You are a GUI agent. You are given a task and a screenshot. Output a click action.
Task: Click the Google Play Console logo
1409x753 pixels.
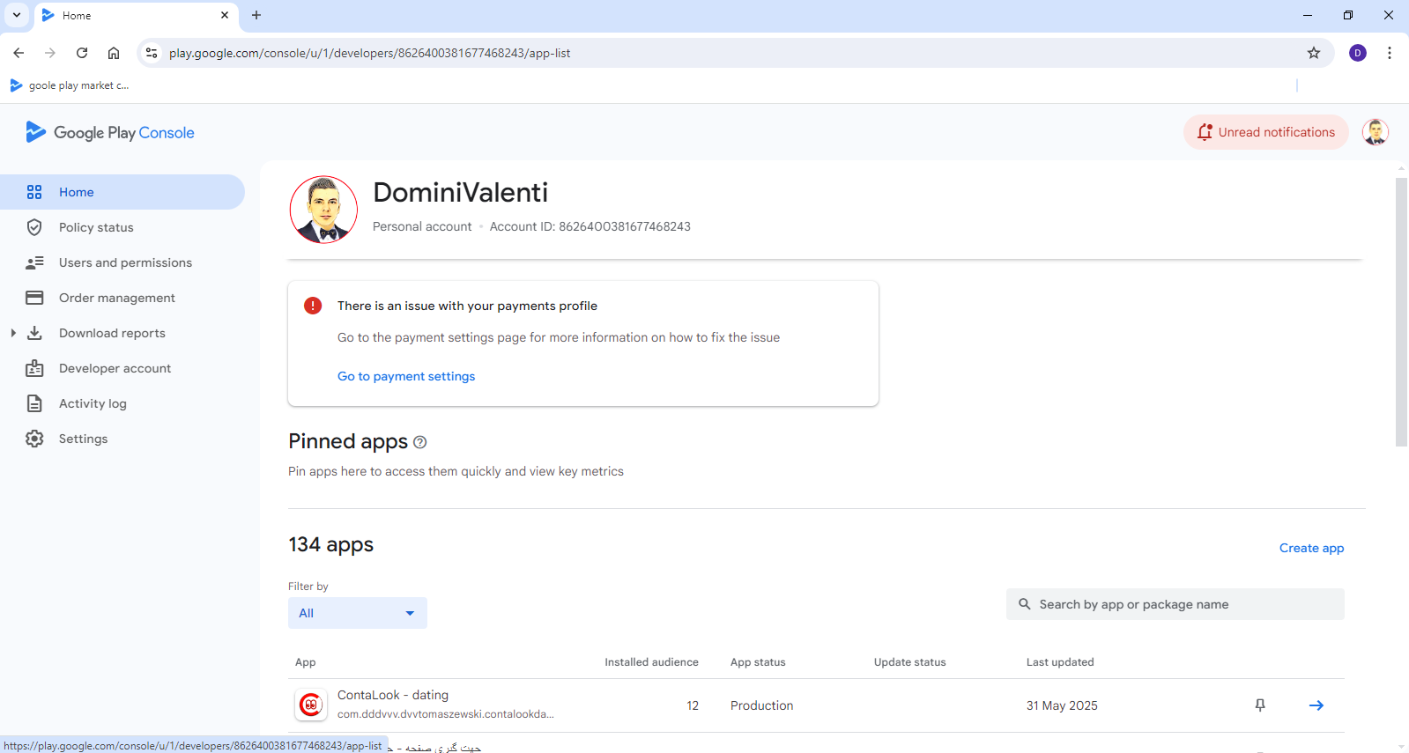click(x=110, y=132)
